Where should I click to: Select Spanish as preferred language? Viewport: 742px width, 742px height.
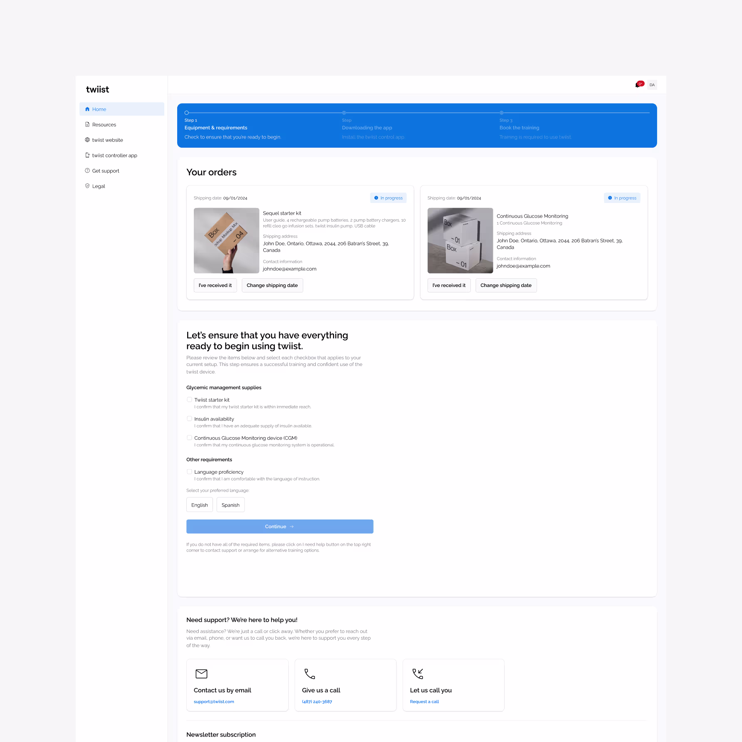tap(230, 505)
